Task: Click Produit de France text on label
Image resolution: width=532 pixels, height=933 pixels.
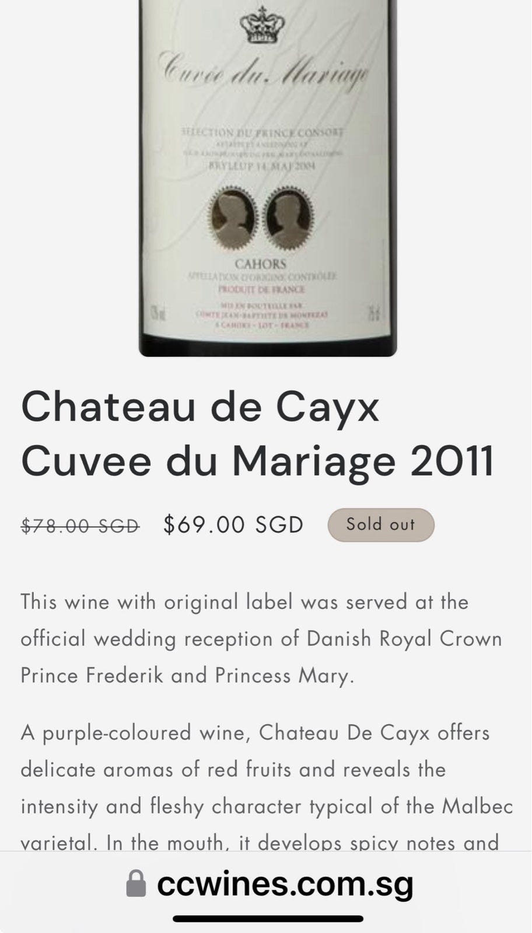Action: [x=261, y=289]
